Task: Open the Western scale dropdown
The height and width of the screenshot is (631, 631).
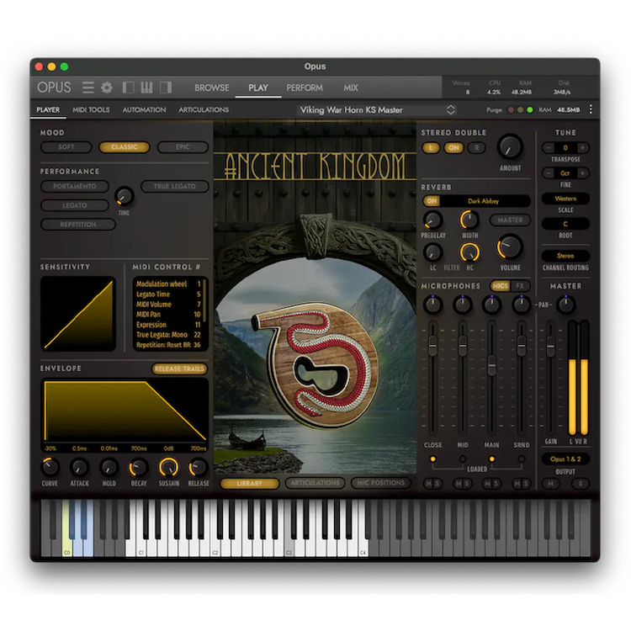Action: click(x=565, y=199)
